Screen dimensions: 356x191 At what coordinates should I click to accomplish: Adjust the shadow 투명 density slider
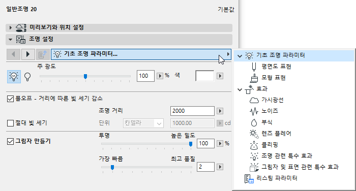[191, 144]
